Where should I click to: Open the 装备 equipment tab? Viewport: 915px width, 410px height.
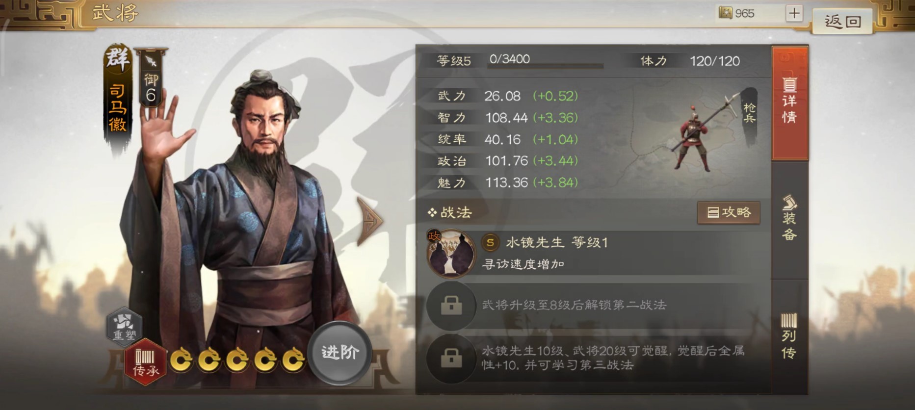(x=789, y=218)
